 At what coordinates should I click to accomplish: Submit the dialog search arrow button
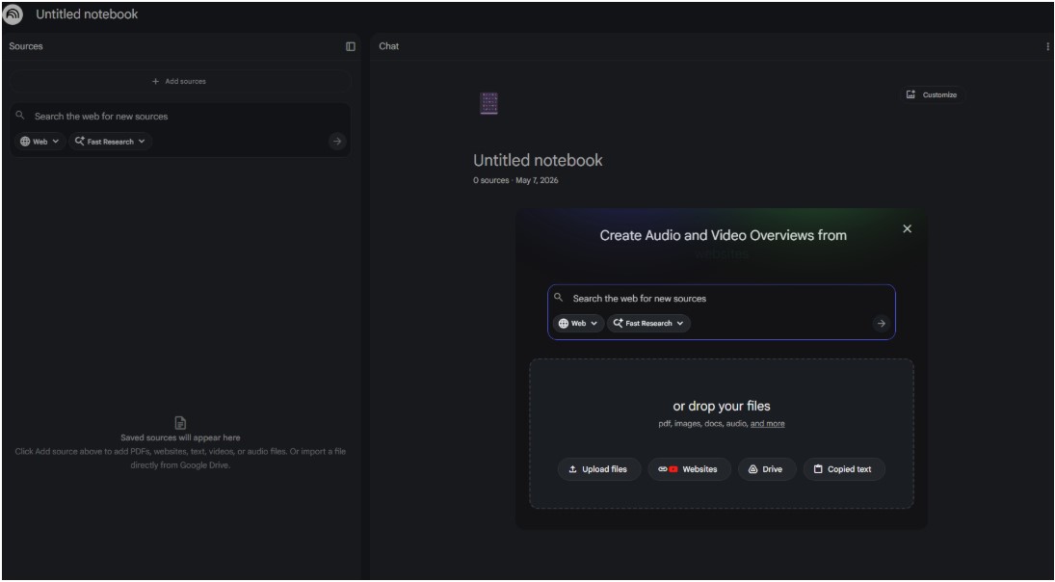(x=881, y=324)
